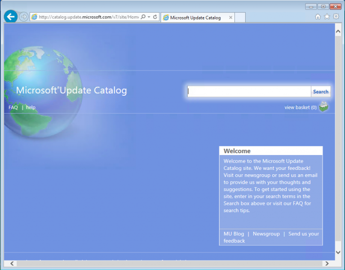Click the view basket (0) link
345x270 pixels.
(300, 107)
